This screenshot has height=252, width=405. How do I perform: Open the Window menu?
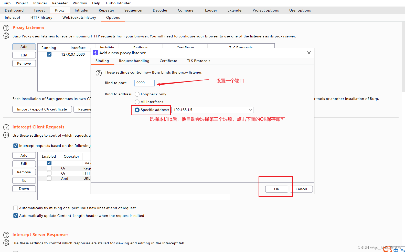[80, 3]
